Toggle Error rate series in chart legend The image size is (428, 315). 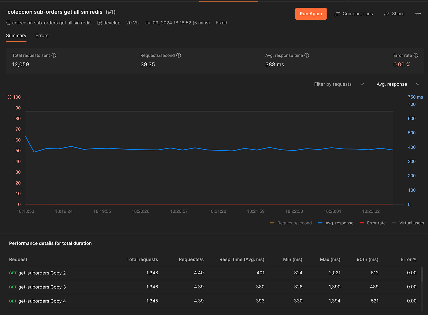tap(373, 223)
